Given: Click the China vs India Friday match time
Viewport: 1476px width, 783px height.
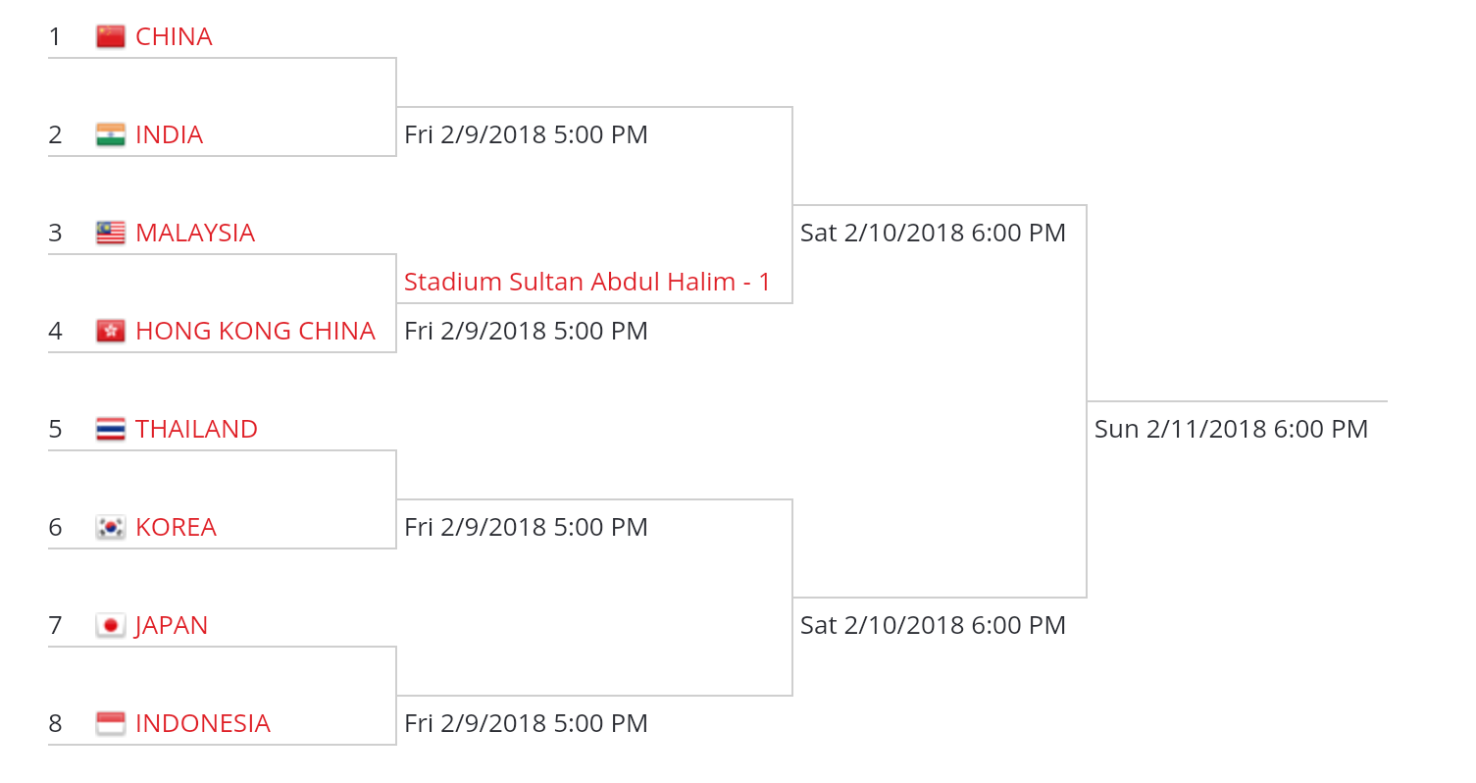Looking at the screenshot, I should pos(526,135).
